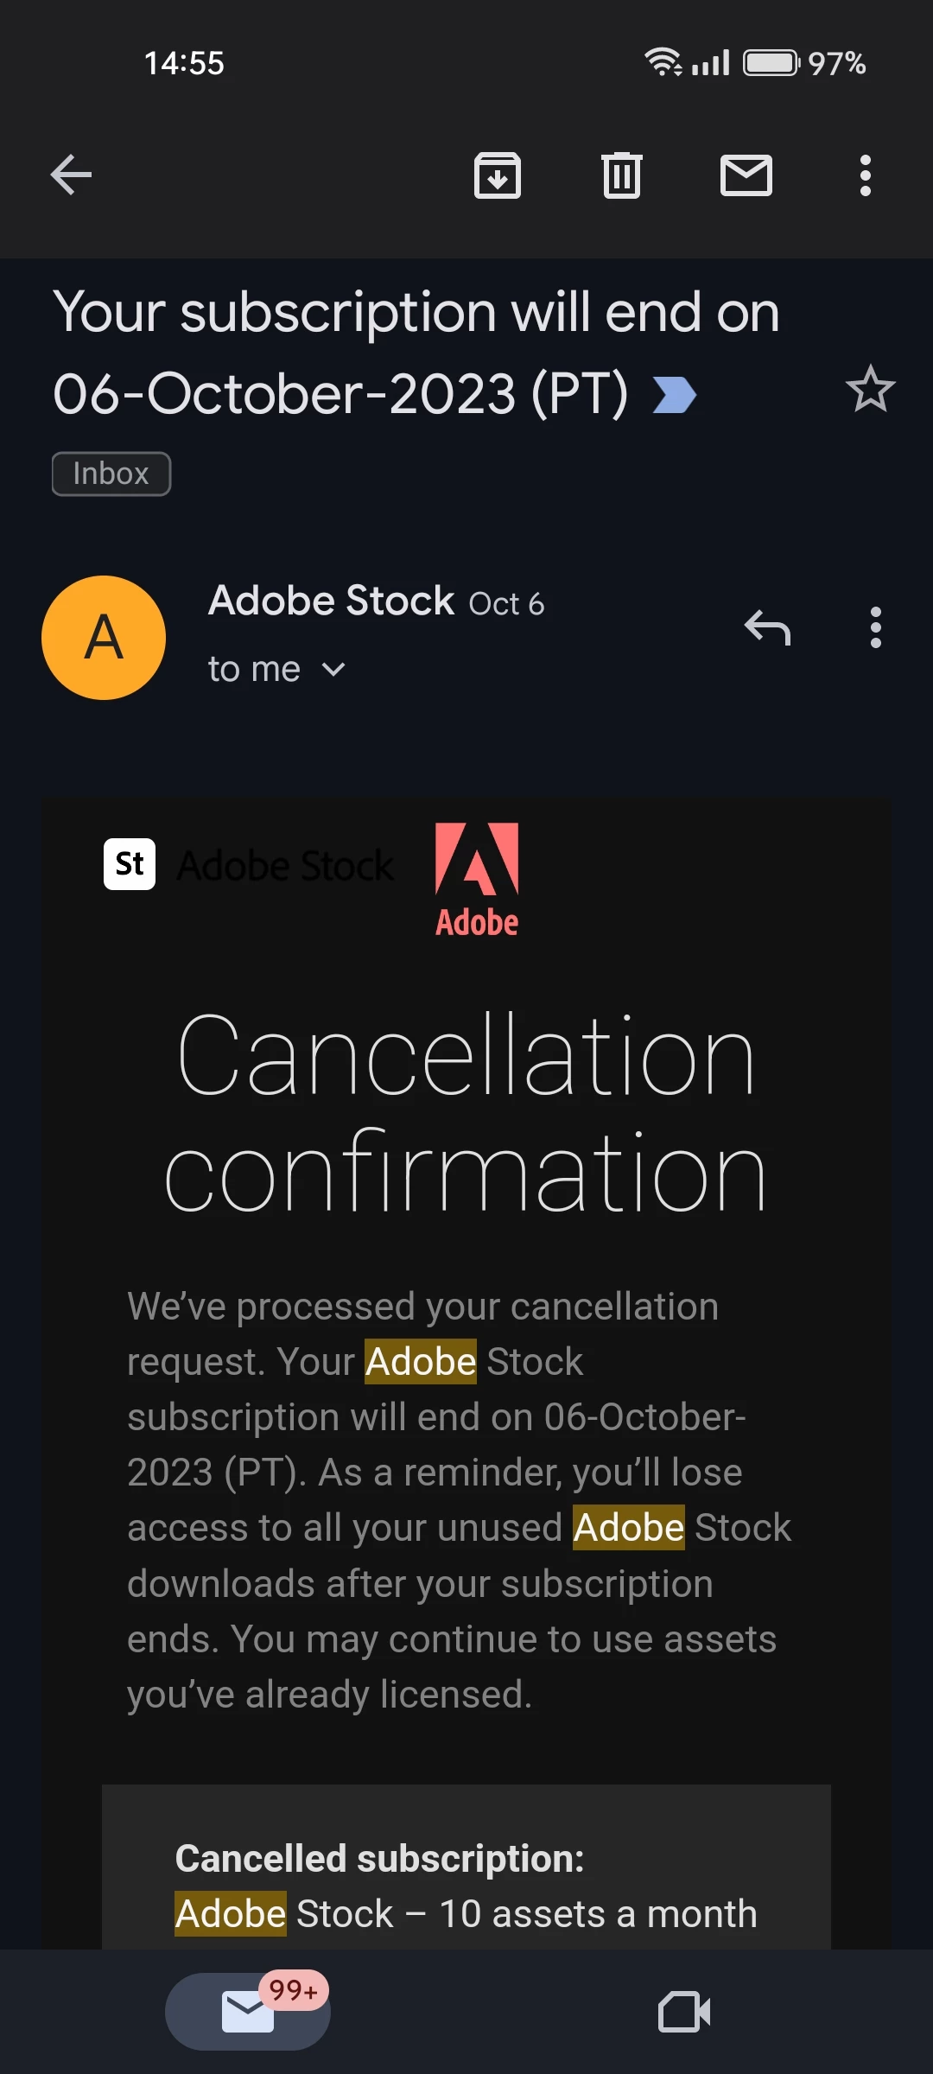Open the Adobe Stock sender avatar
The width and height of the screenshot is (933, 2074).
[x=104, y=638]
